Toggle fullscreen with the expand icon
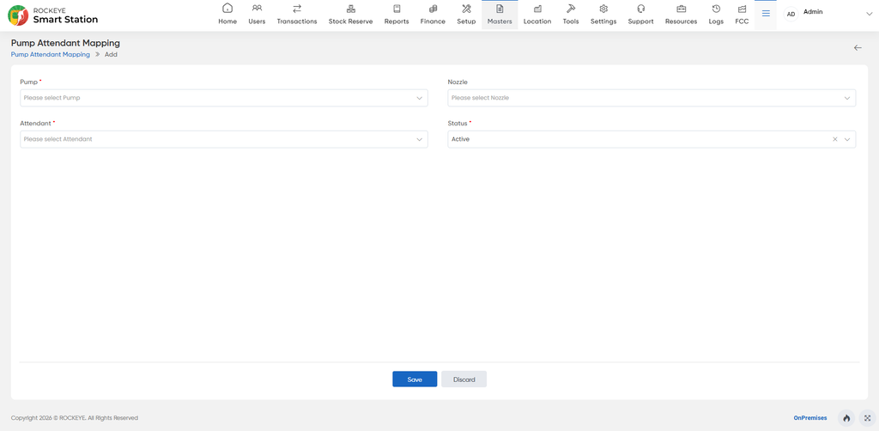 point(867,418)
